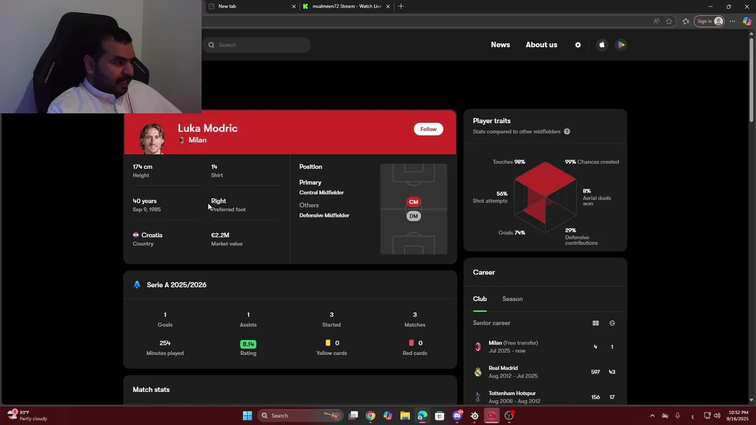Viewport: 756px width, 425px height.
Task: Open the browser's three-dot settings menu
Action: 732,21
